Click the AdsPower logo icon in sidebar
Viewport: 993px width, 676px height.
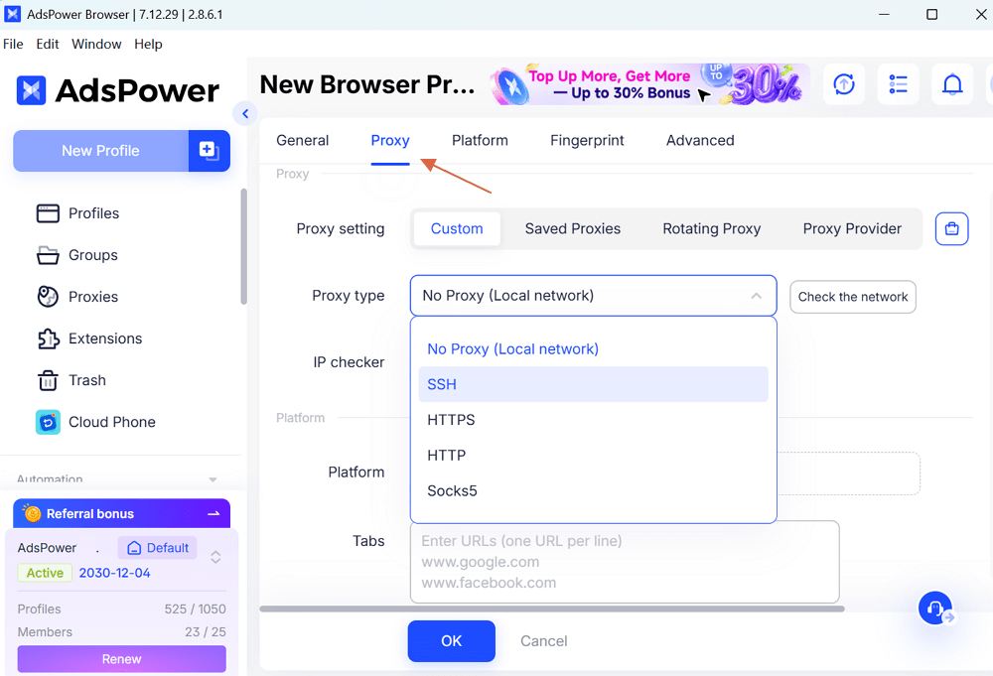[x=31, y=90]
